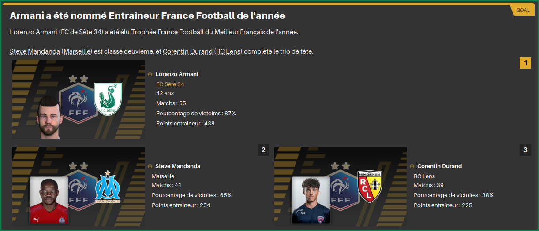Click the FFF badge in Mandanda's banner
This screenshot has height=231, width=539.
(80, 187)
